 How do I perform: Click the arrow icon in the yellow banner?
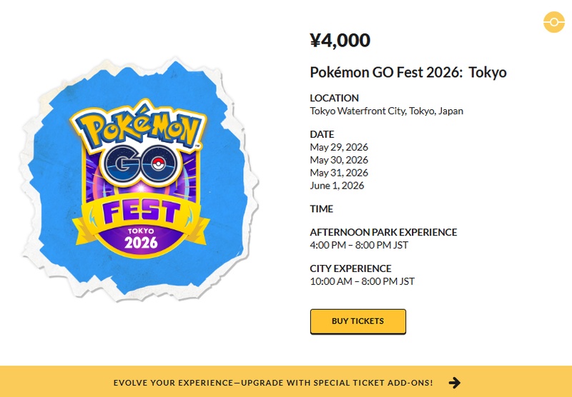(455, 383)
